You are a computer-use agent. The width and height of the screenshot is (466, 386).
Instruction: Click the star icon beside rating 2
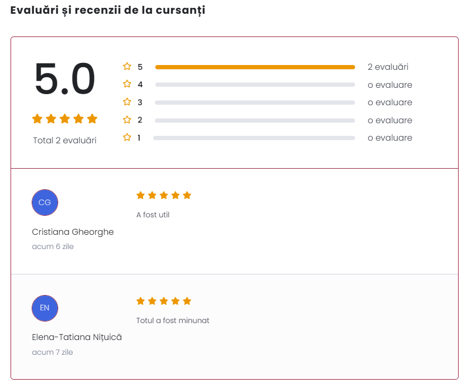[127, 120]
